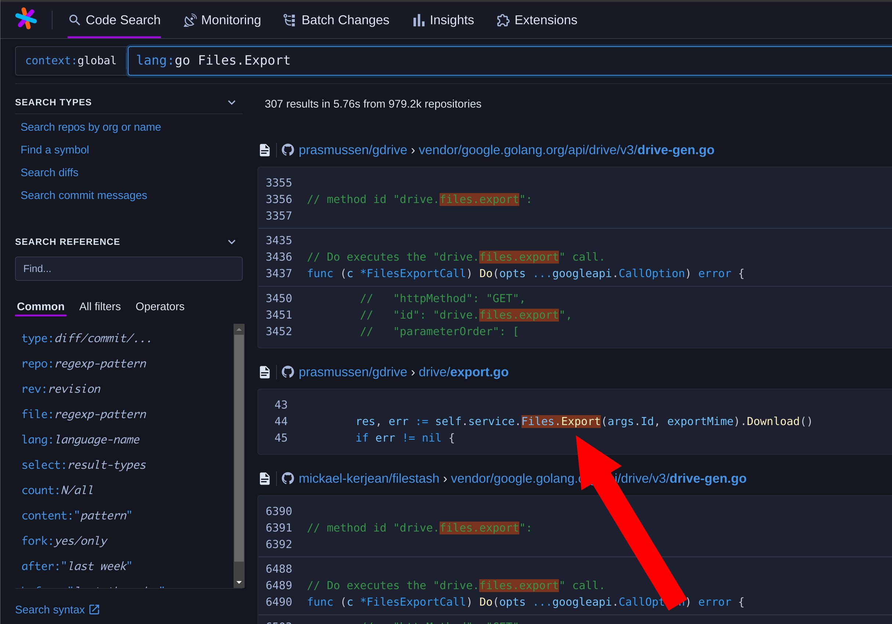
Task: Switch to the Operators tab
Action: pos(160,306)
